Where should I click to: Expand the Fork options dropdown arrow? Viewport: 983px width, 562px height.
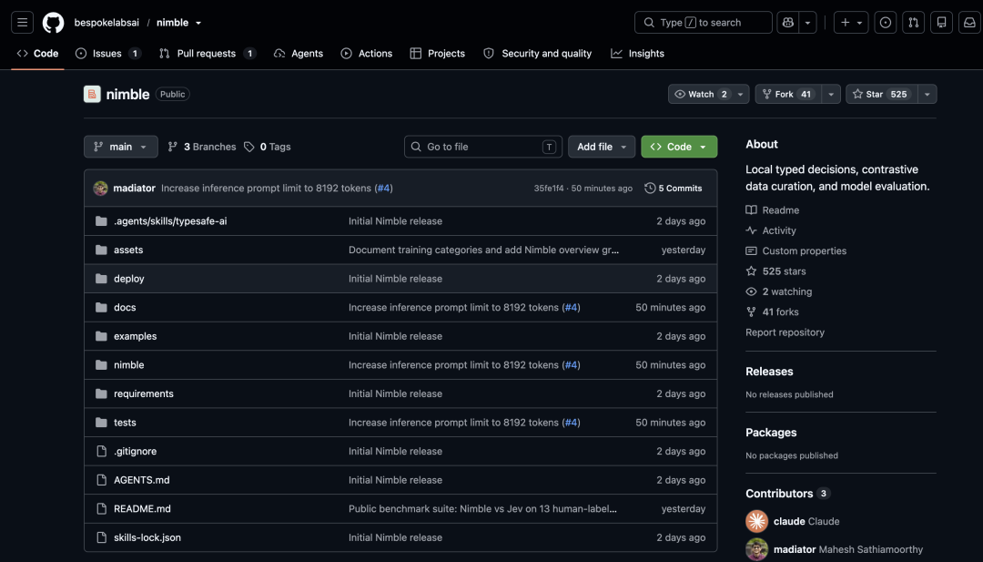click(x=831, y=94)
